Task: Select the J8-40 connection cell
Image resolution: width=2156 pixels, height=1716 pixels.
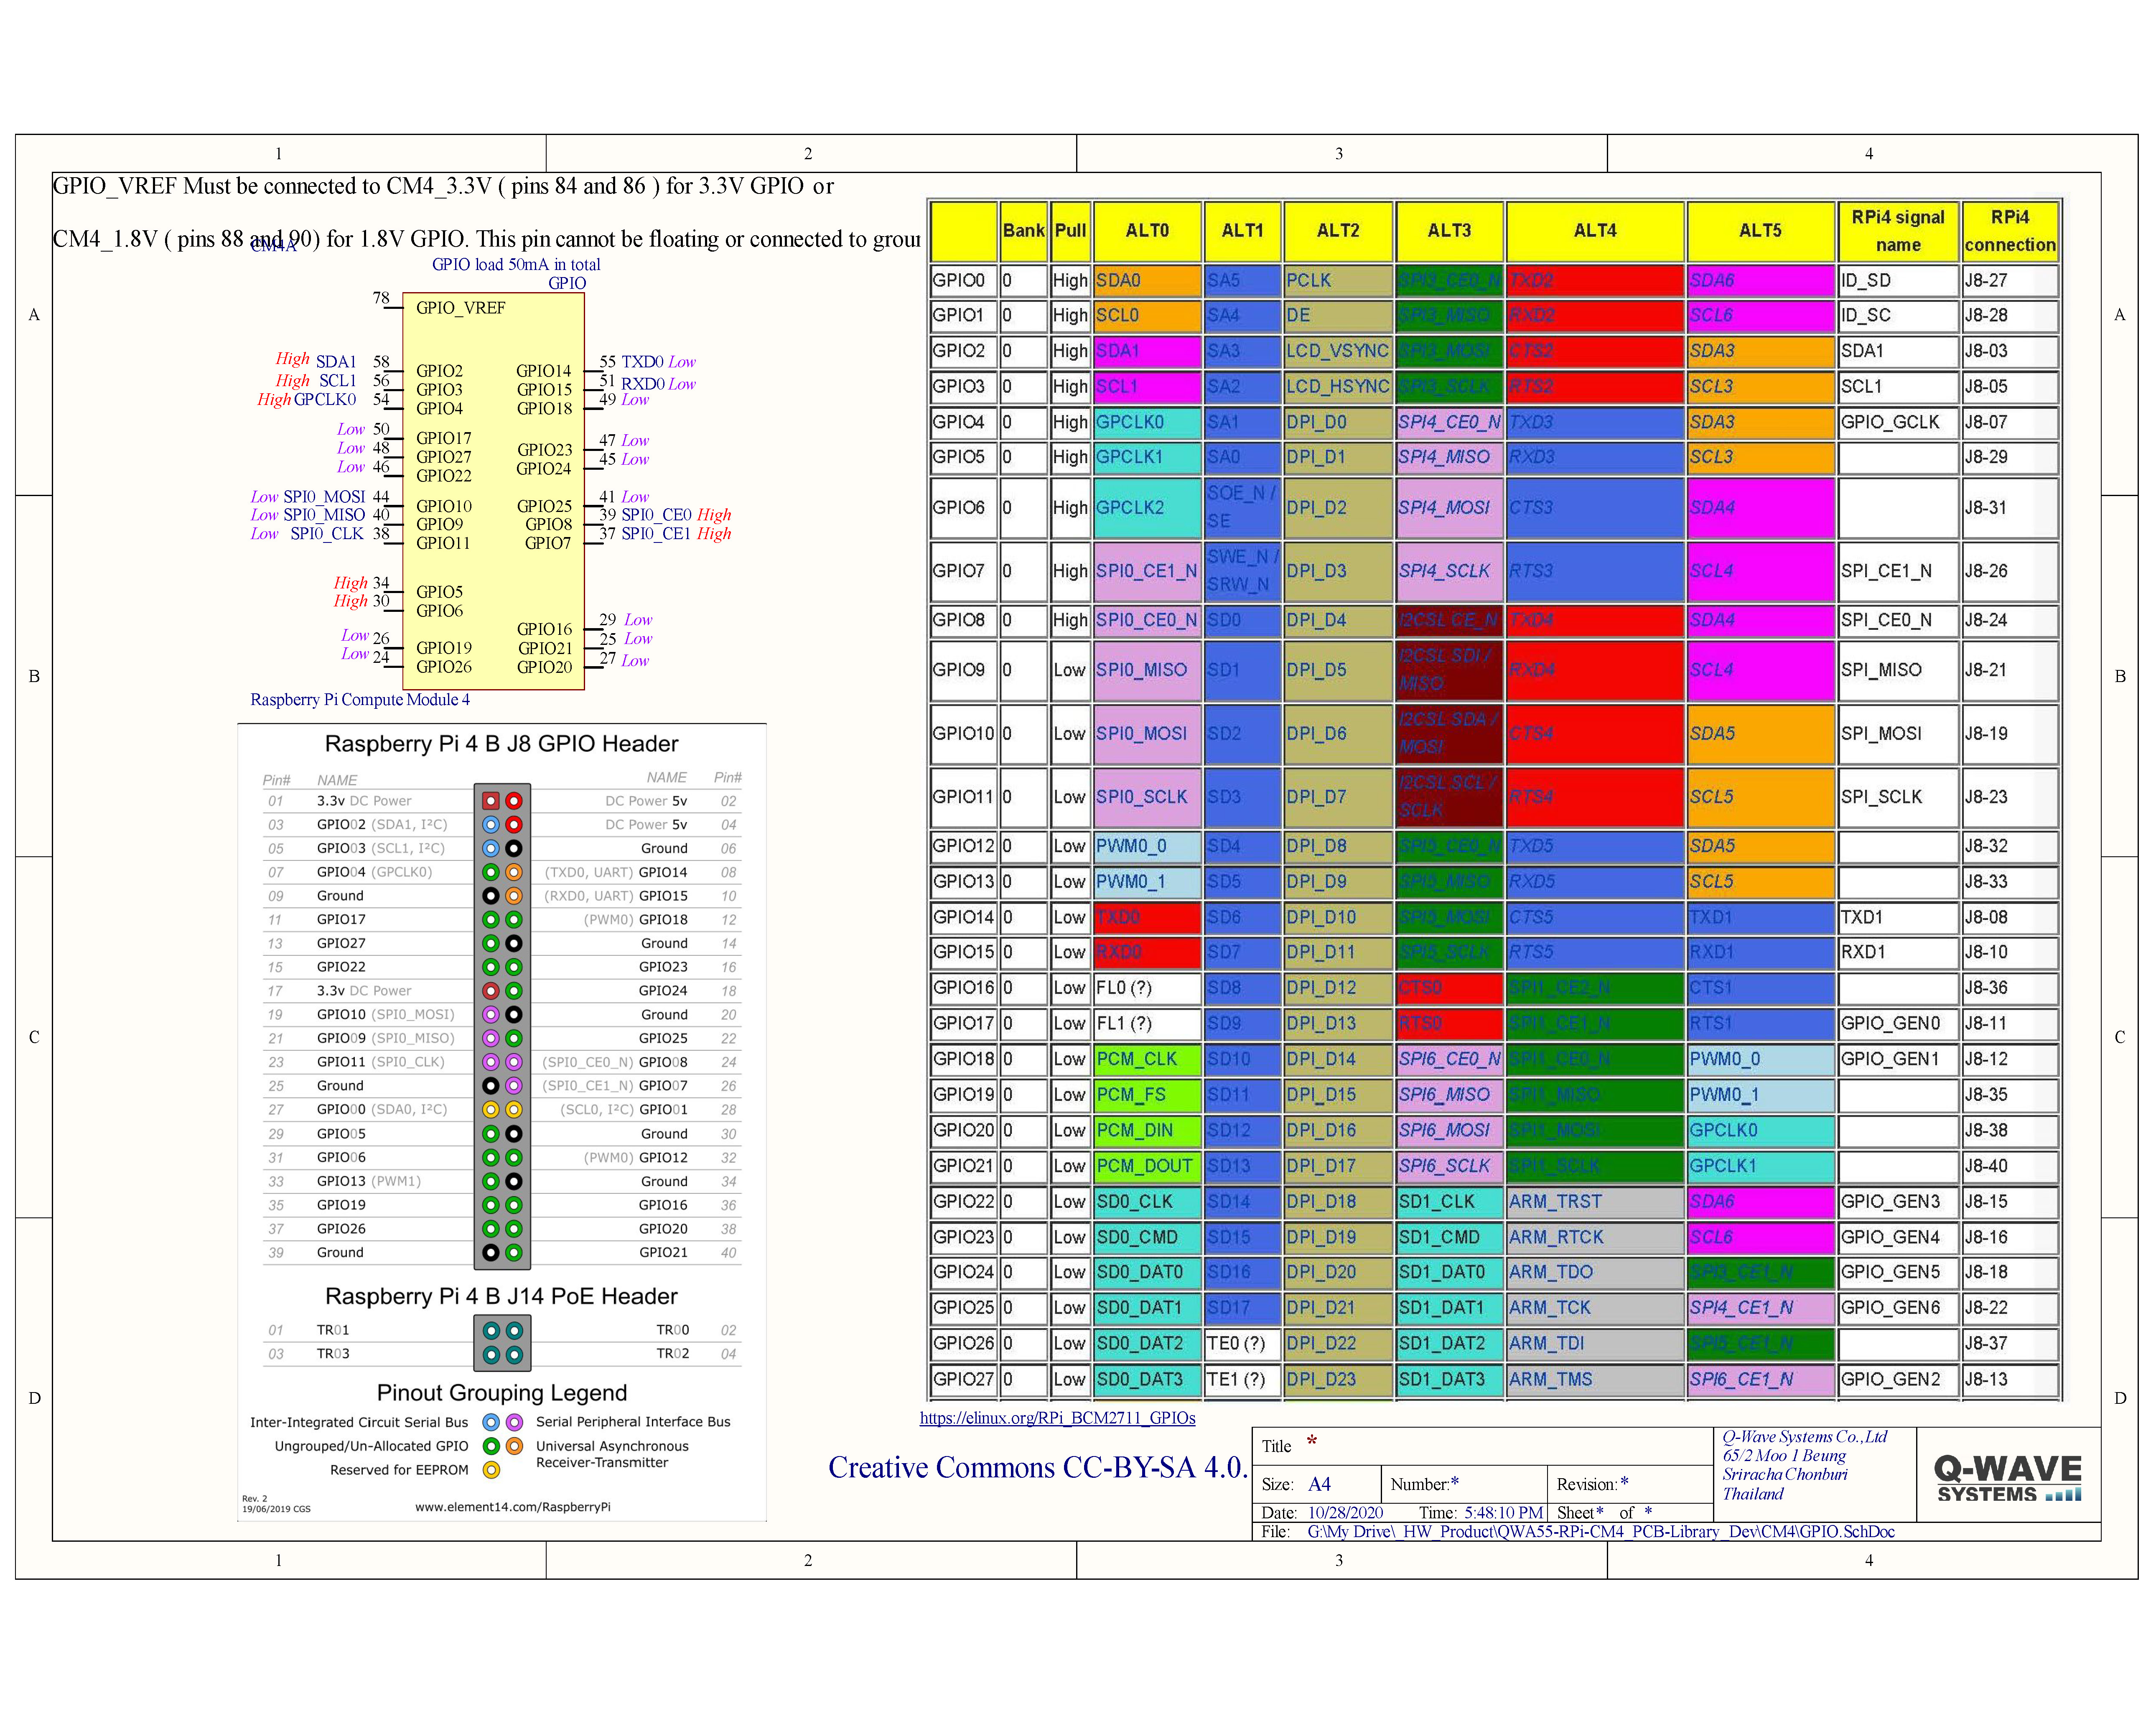Action: point(2010,1166)
